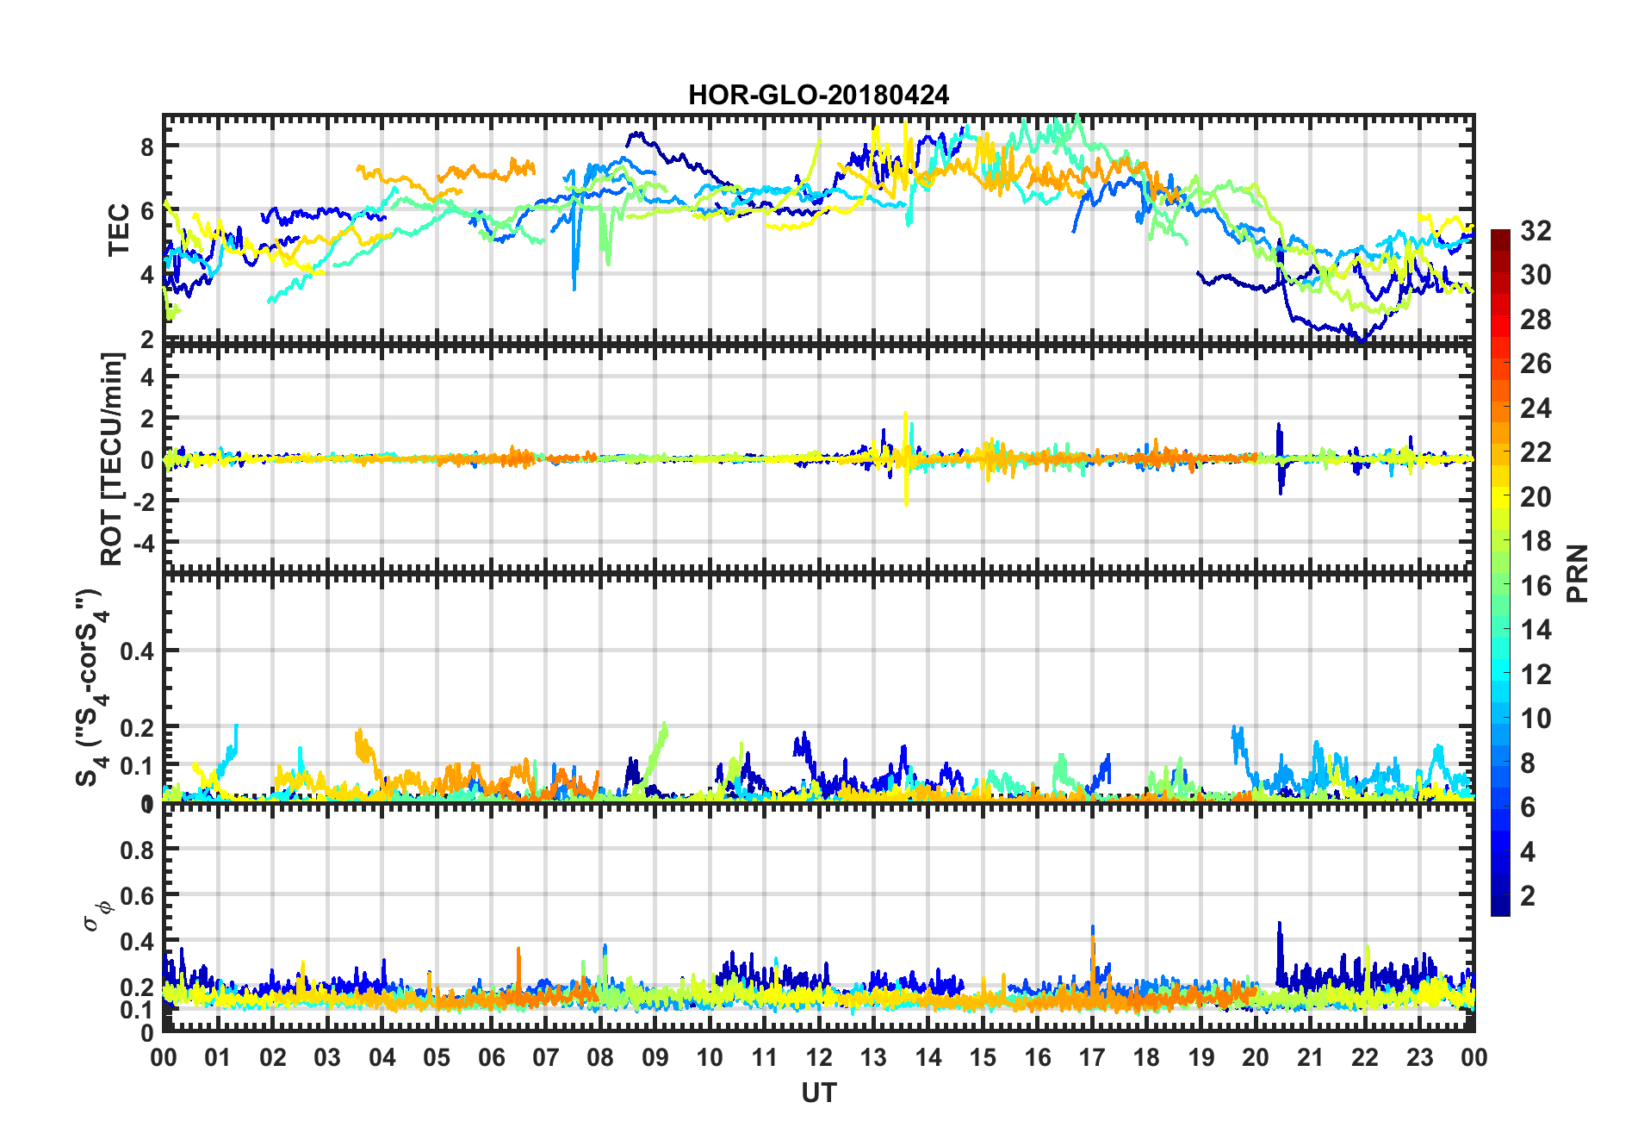Click the 16 hour tick on UT axis
The width and height of the screenshot is (1638, 1146).
[x=1038, y=1057]
